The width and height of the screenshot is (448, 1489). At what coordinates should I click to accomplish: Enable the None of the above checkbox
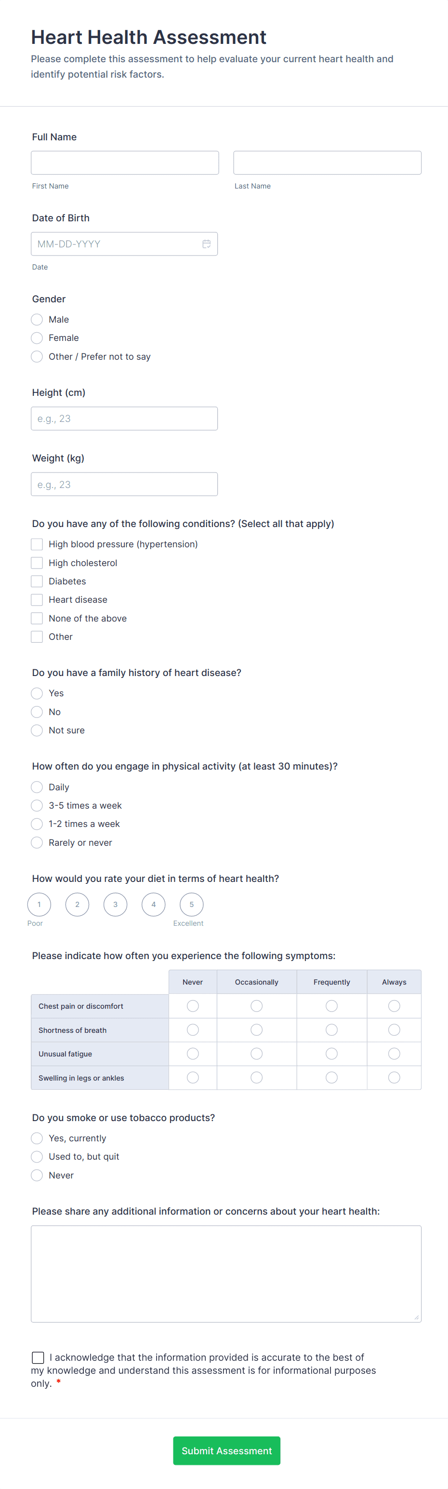[x=37, y=618]
